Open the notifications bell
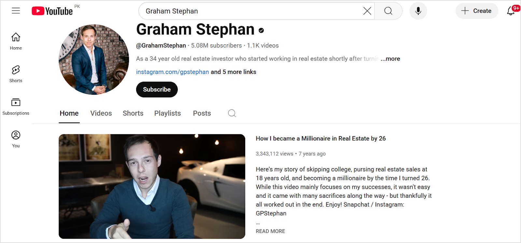Viewport: 521px width, 243px height. (x=511, y=11)
